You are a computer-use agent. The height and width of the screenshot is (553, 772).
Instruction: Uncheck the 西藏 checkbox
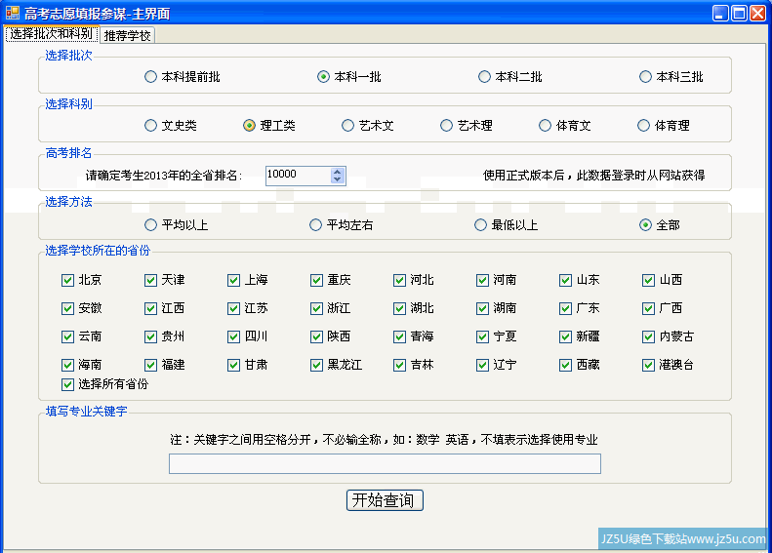(x=565, y=365)
